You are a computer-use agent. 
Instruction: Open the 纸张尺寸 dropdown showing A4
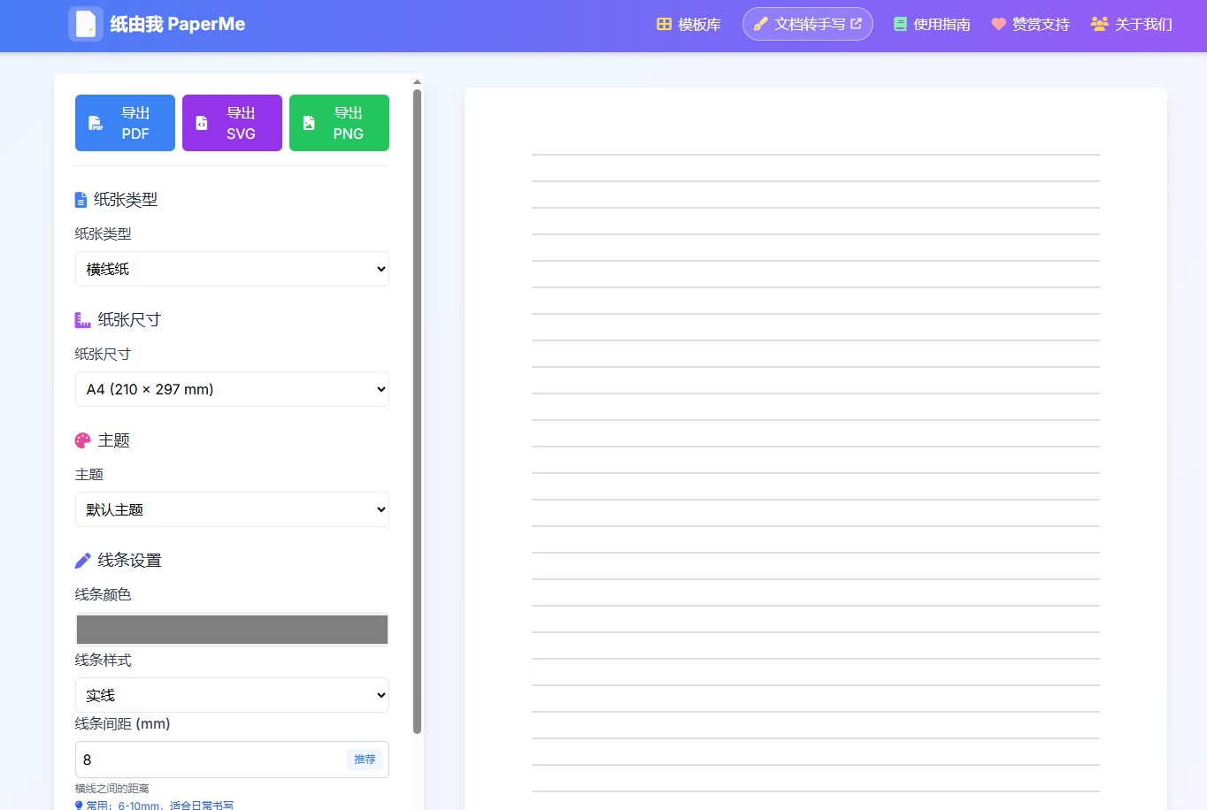click(x=232, y=389)
